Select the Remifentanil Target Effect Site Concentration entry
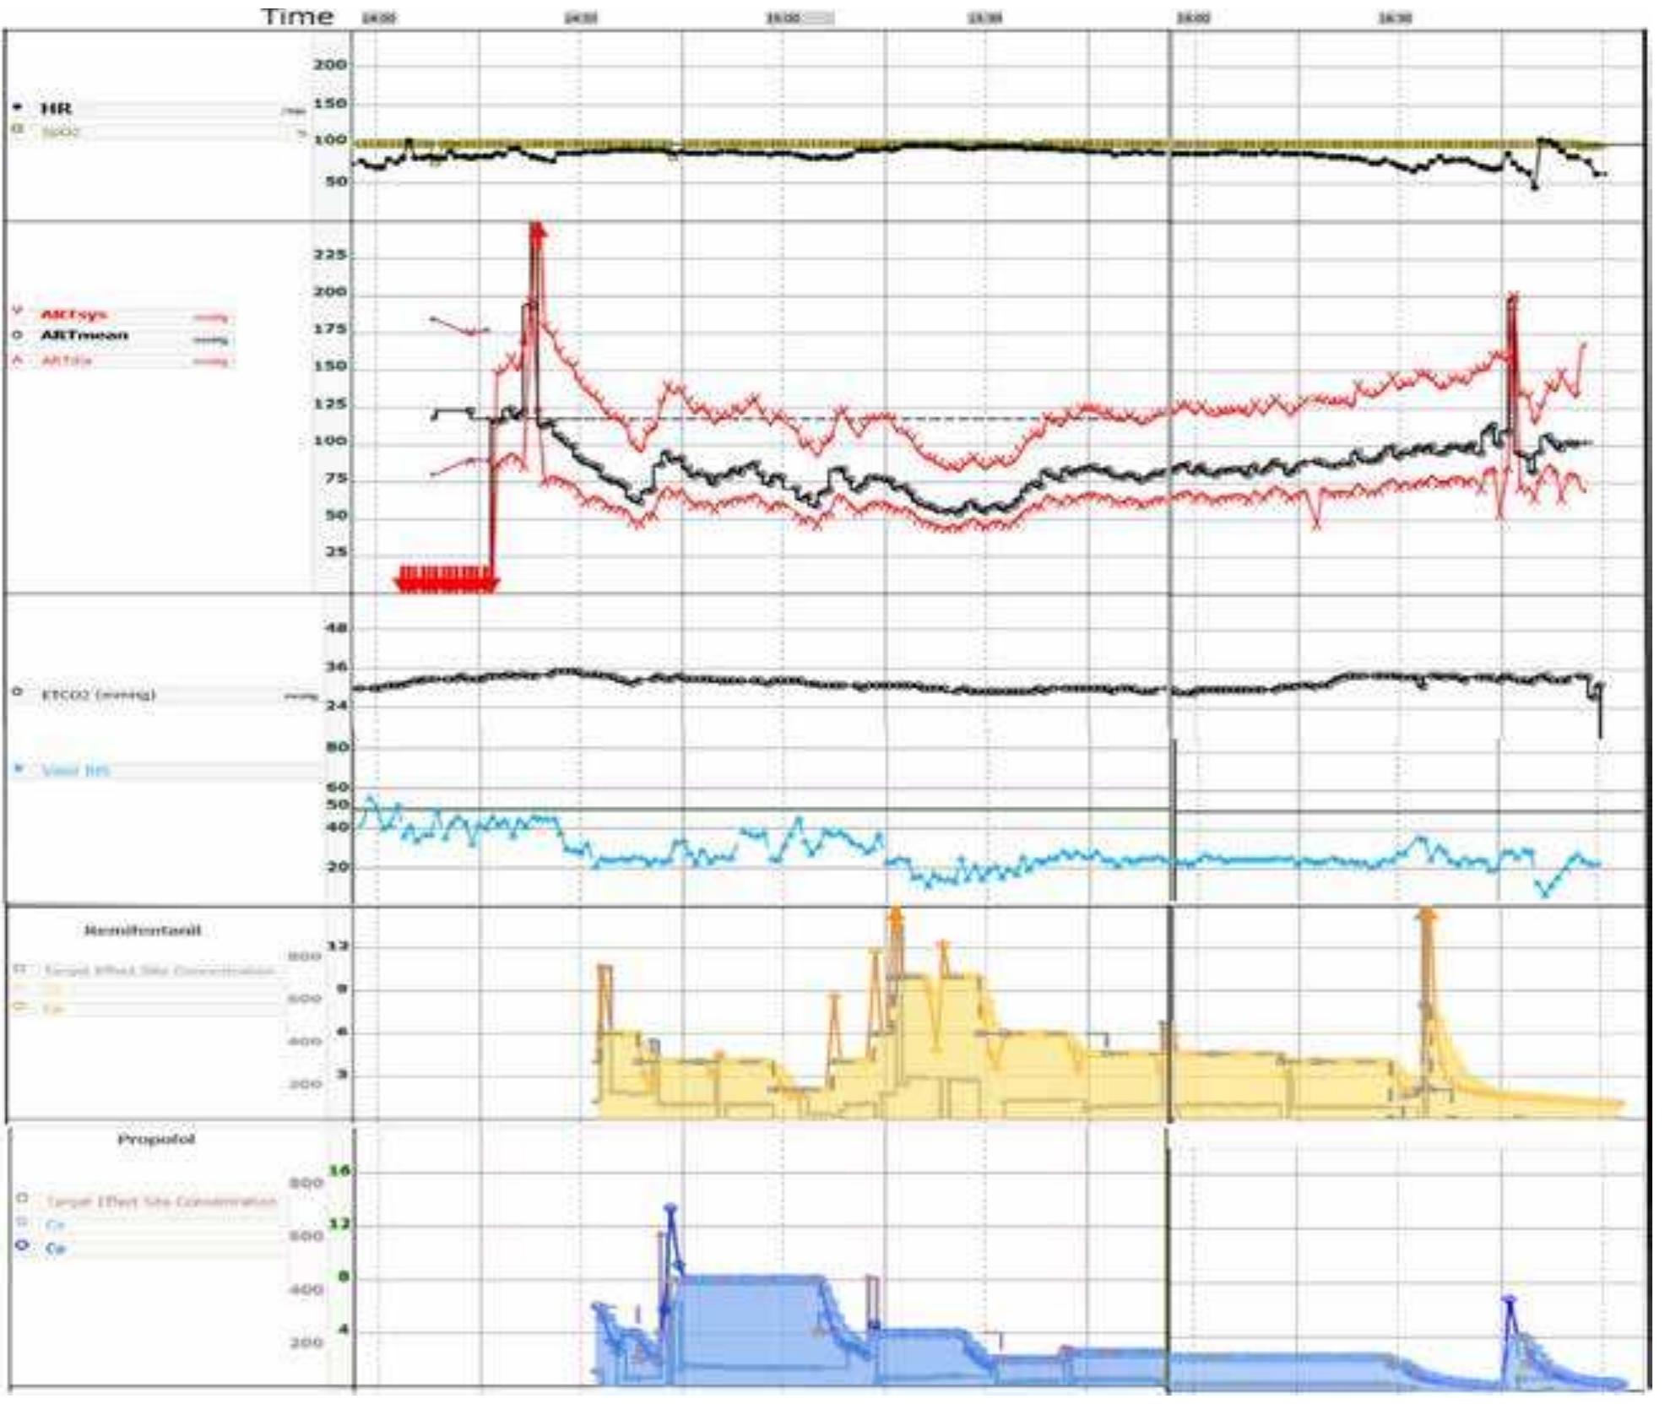This screenshot has height=1404, width=1670. [160, 970]
